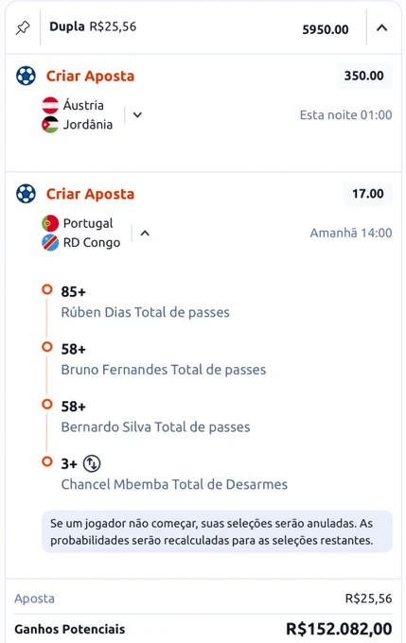Click the soccer ball icon of the first Criar Aposta
Viewport: 406px width, 643px height.
point(26,76)
